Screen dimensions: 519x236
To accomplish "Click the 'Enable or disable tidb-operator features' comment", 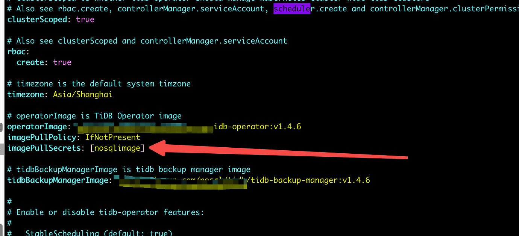I will (x=110, y=212).
